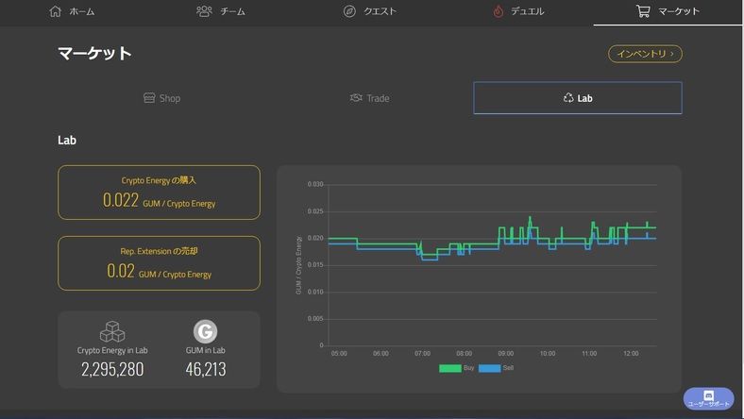The height and width of the screenshot is (419, 744).
Task: Click the Shop storefront icon
Action: pyautogui.click(x=148, y=98)
